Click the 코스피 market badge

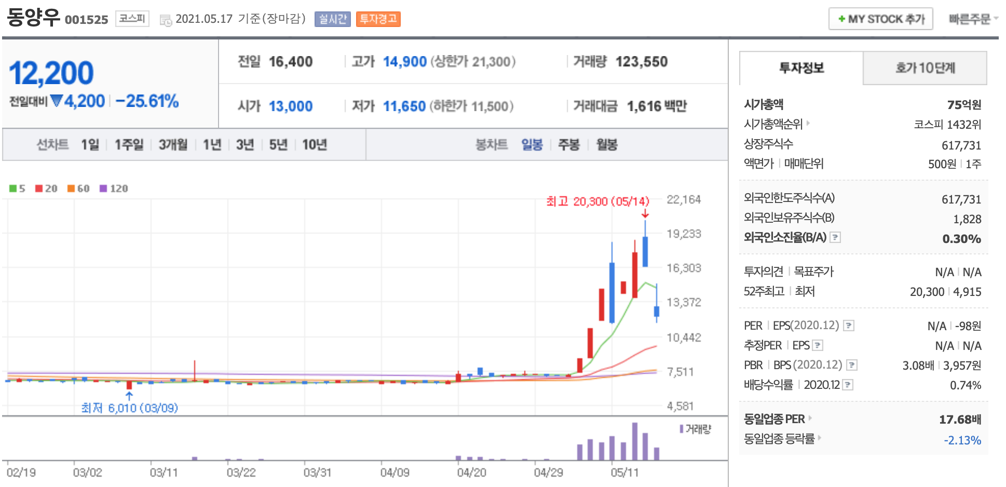(132, 19)
